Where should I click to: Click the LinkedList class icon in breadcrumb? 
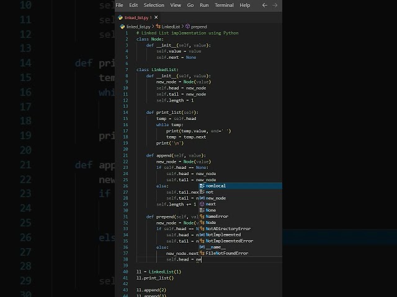[x=158, y=26]
